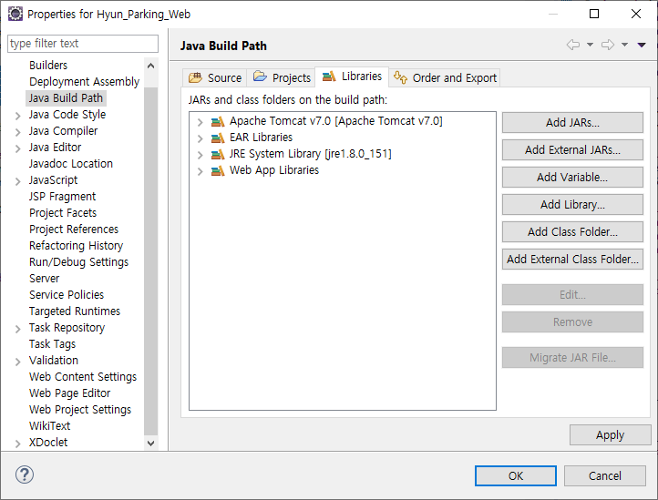Click Add External JARs... button
This screenshot has width=658, height=500.
(x=572, y=149)
